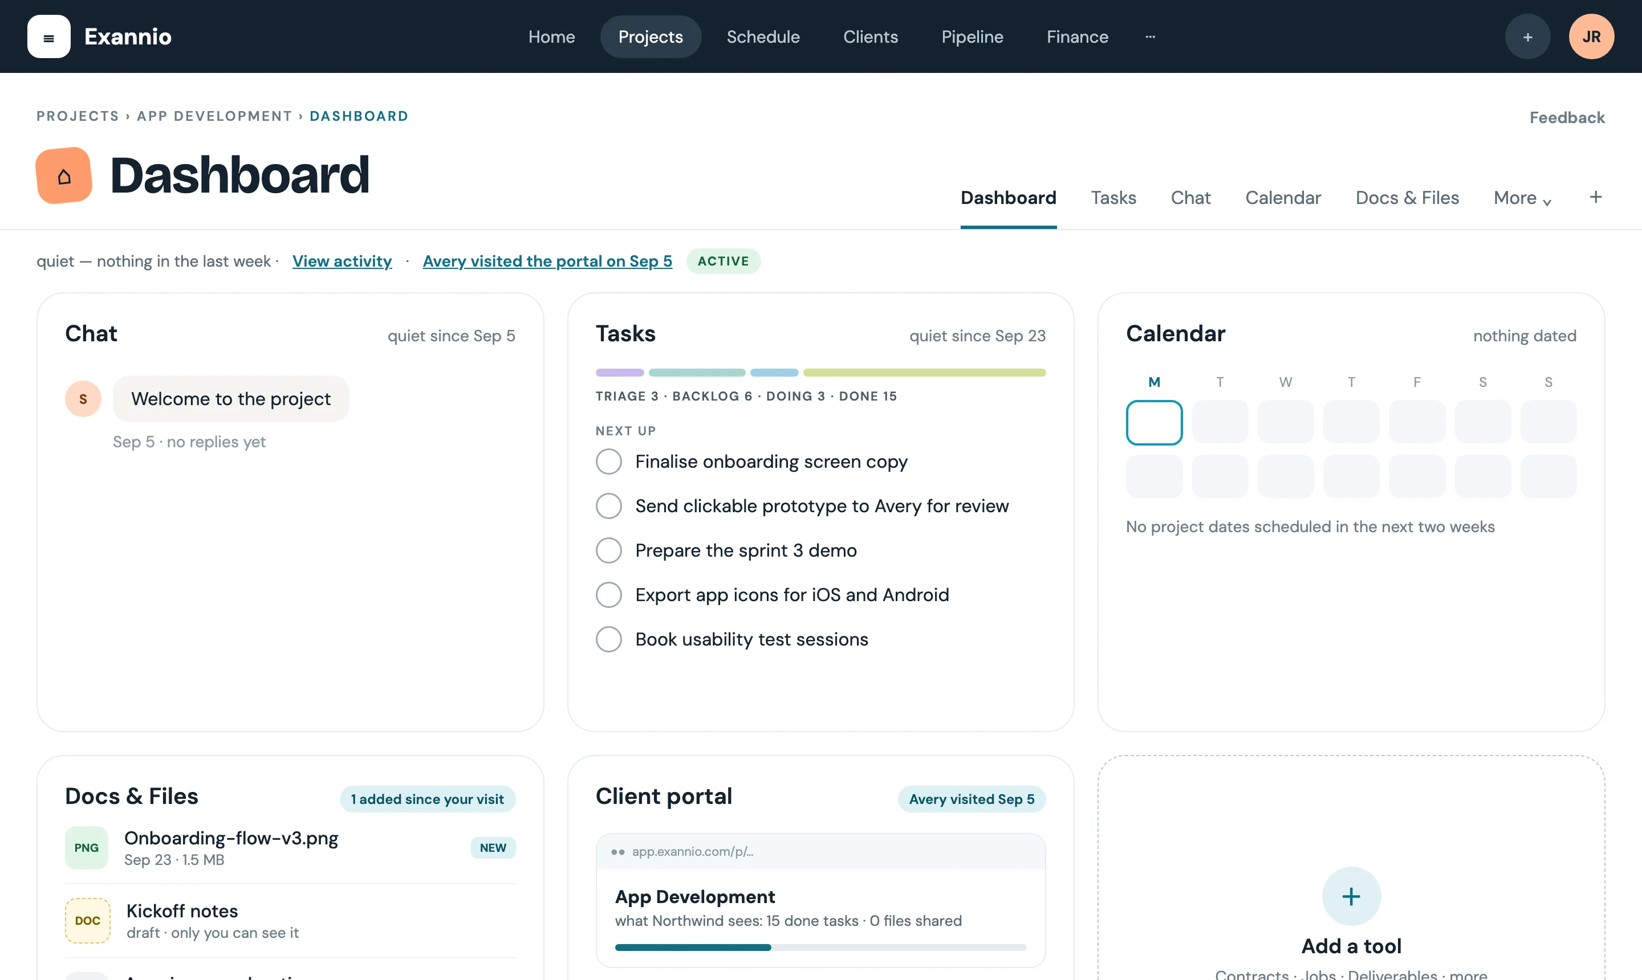Open Pipeline from the top navigation

(972, 37)
